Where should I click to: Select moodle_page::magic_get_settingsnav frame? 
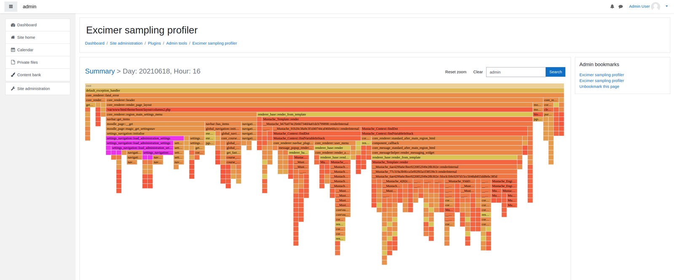click(155, 129)
